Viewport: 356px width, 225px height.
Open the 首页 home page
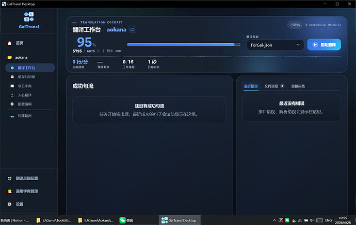pos(20,43)
